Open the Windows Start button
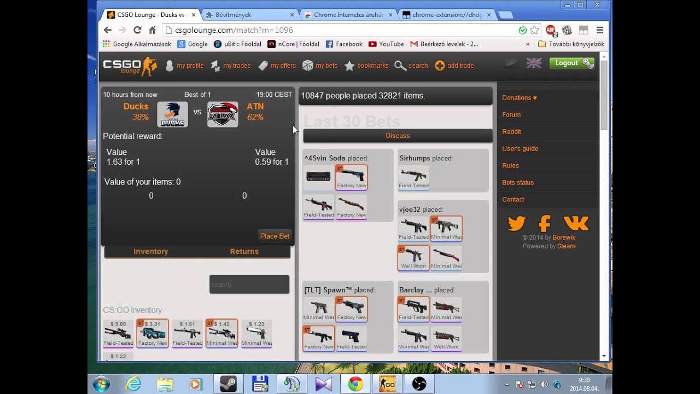Viewport: 700px width, 394px height. (101, 384)
